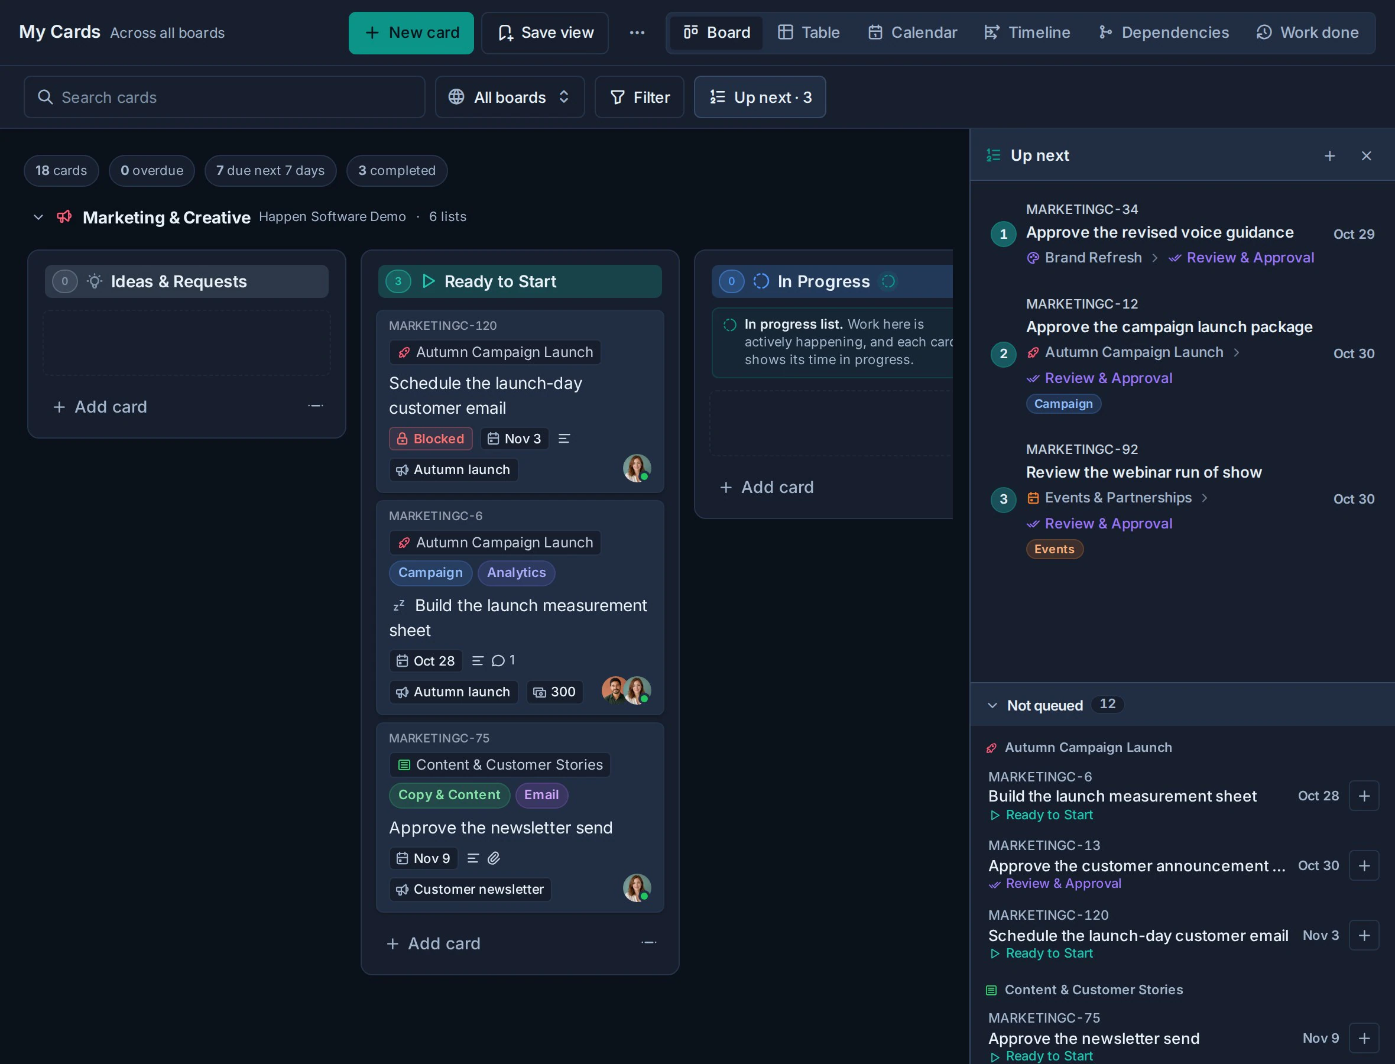Add MARKETINGC-75 newsletter card to queue
The width and height of the screenshot is (1395, 1064).
[x=1364, y=1038]
